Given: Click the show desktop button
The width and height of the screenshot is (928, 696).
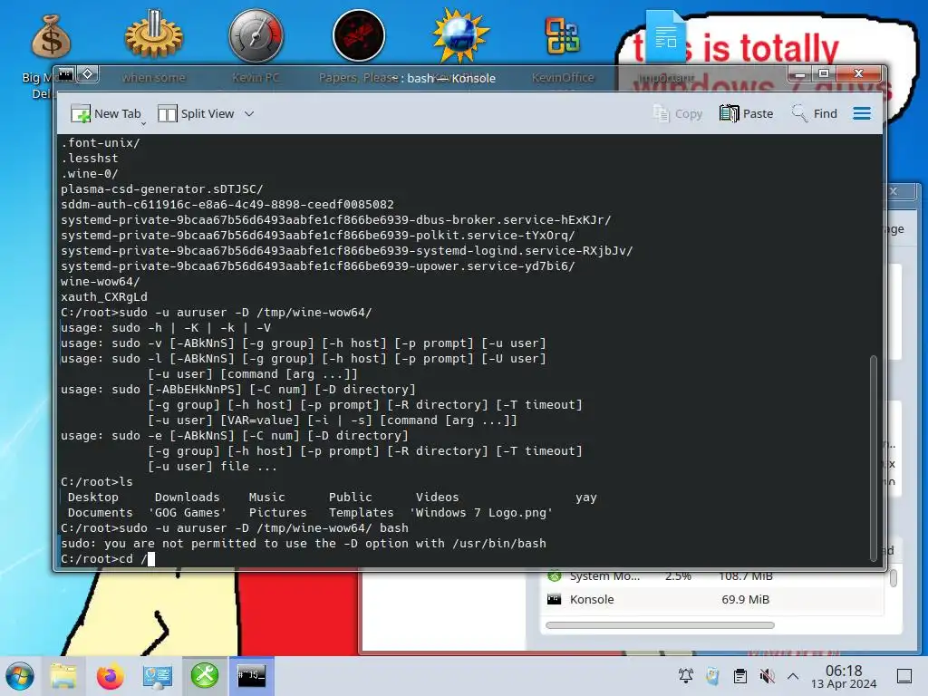Looking at the screenshot, I should point(904,676).
